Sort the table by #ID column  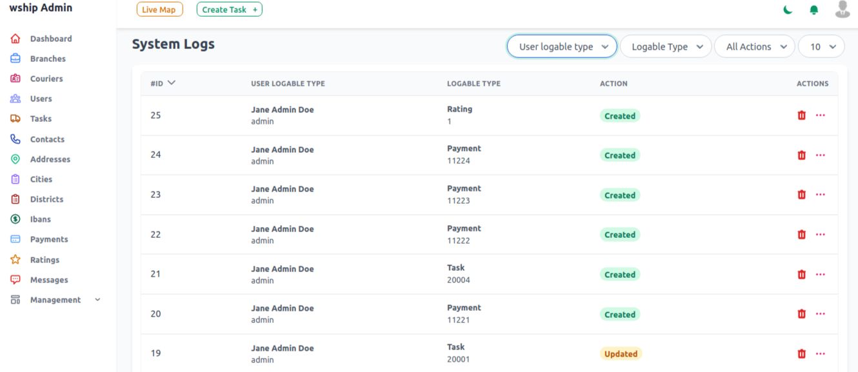click(x=163, y=83)
